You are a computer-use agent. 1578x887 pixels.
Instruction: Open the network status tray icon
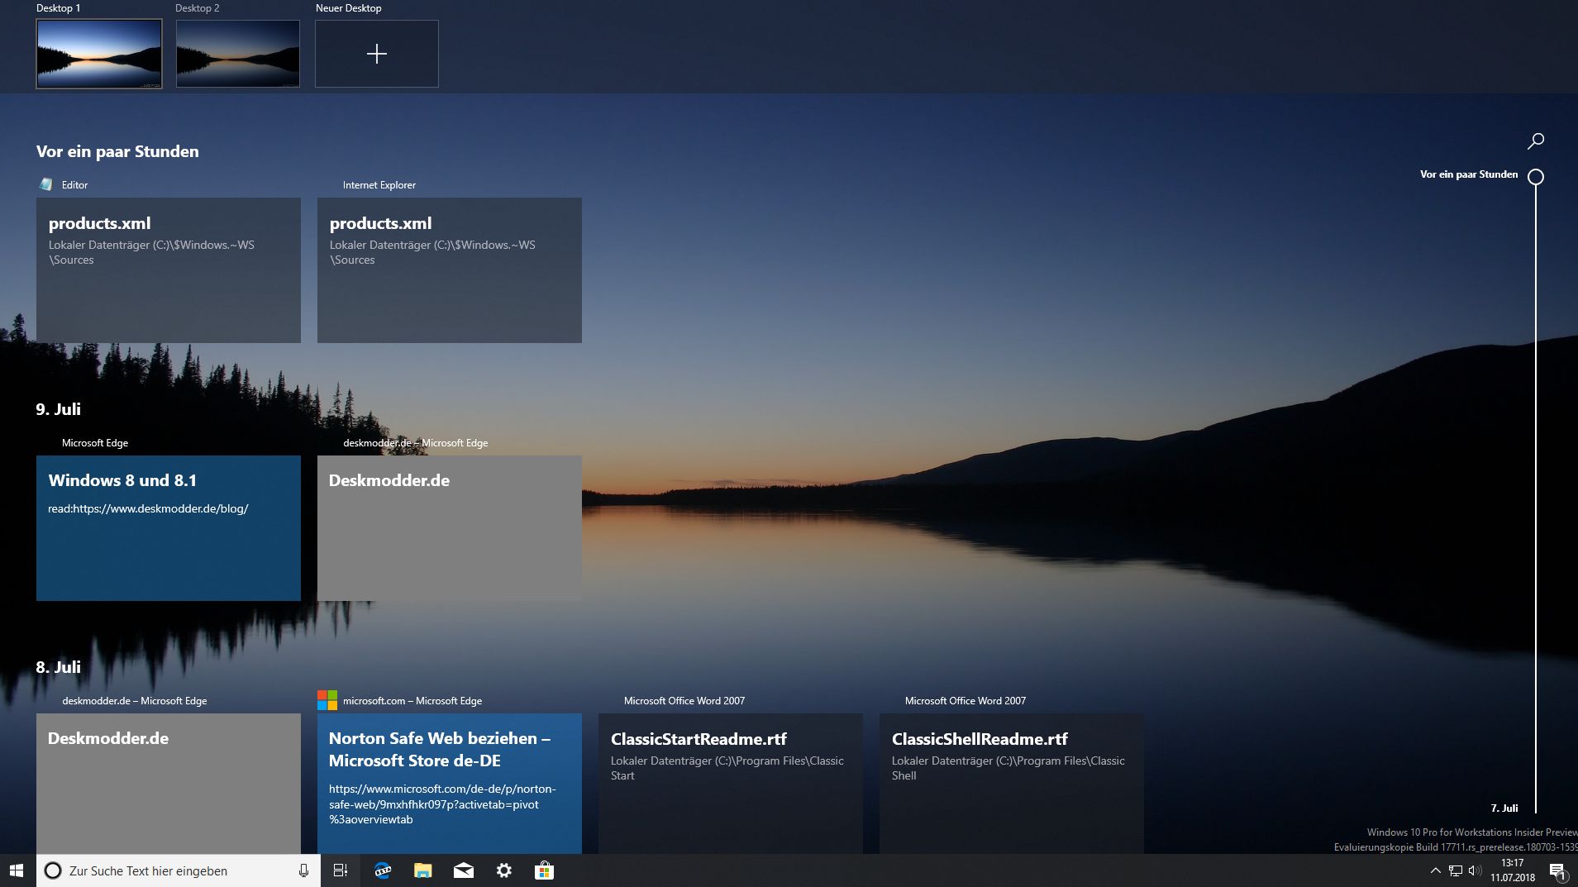1456,870
